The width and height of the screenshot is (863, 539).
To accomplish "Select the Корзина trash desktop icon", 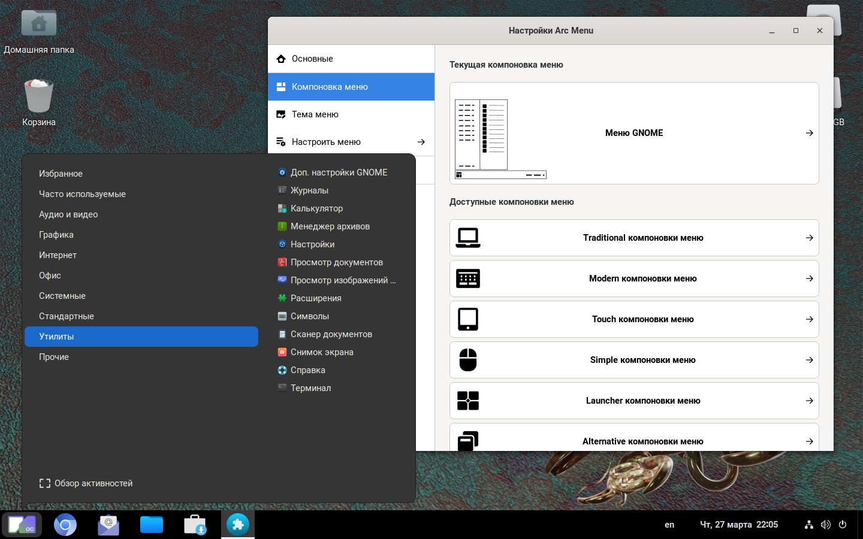I will 39,103.
